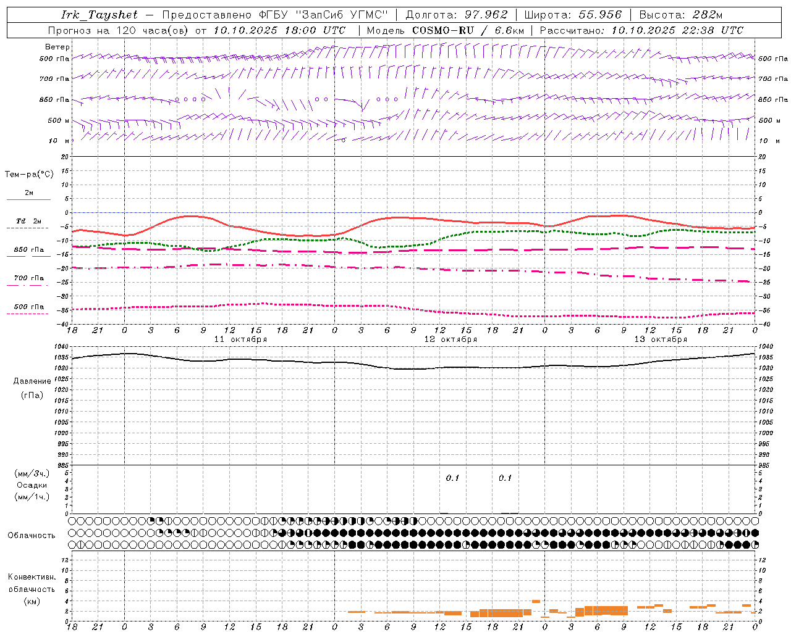The image size is (791, 632).
Task: Click the left '10 м' wind level label
Action: 60,141
